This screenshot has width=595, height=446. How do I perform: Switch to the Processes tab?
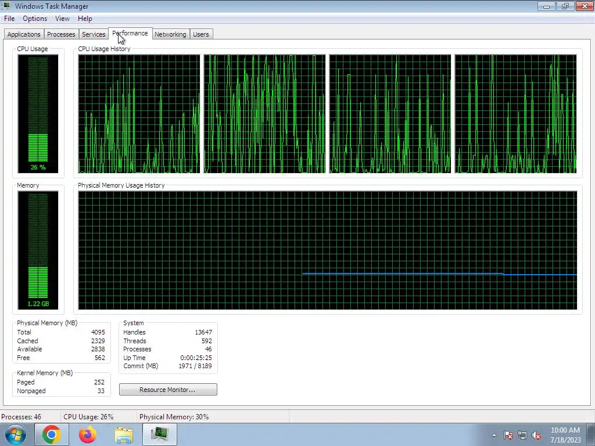61,34
